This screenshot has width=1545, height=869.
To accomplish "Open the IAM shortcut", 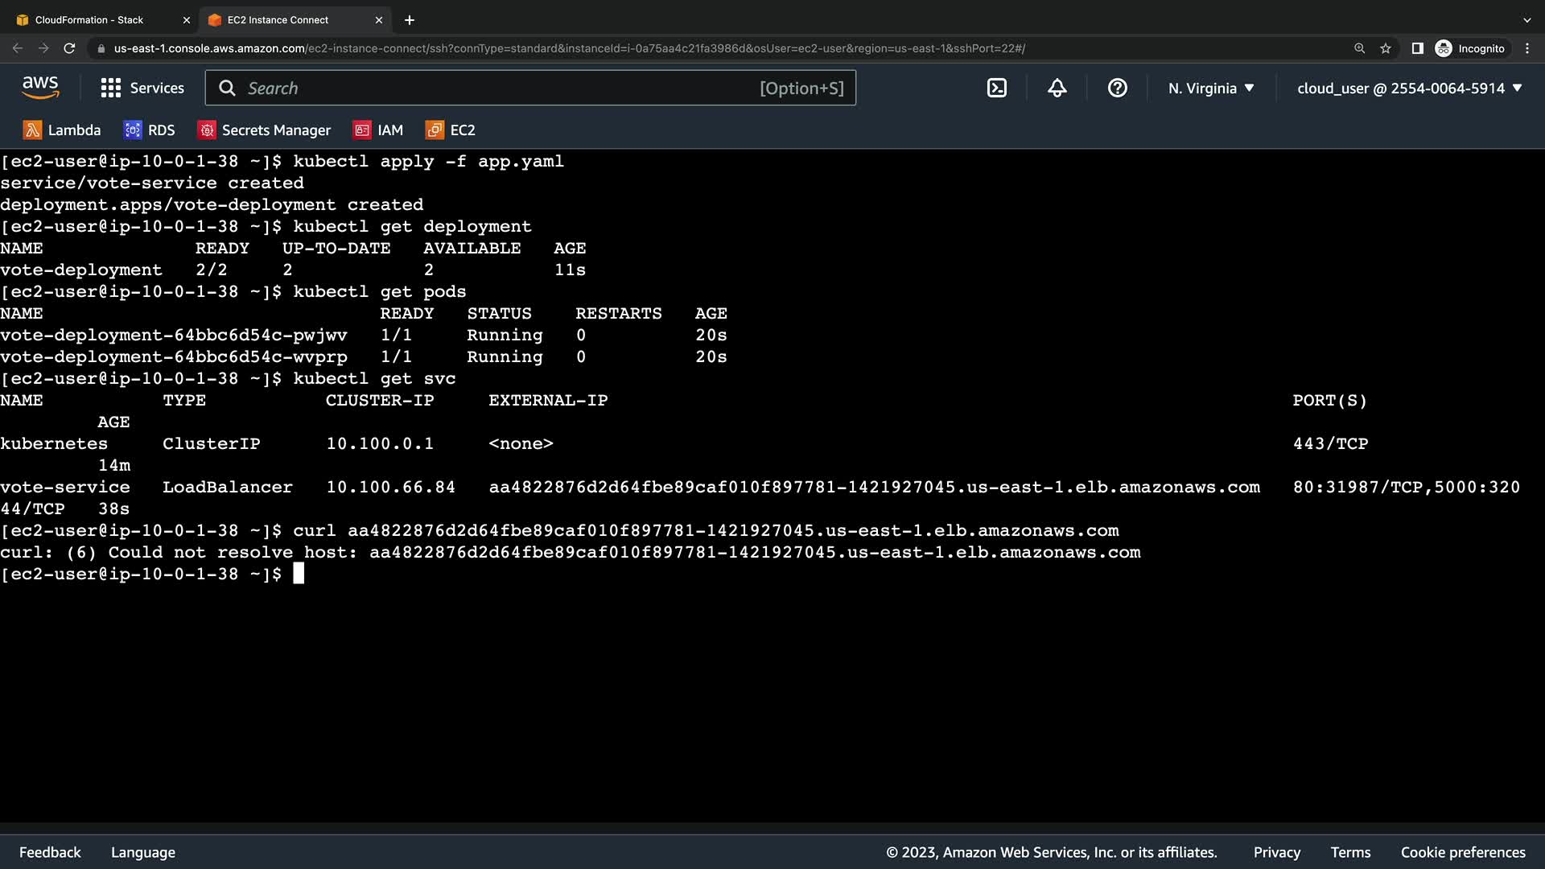I will [x=378, y=130].
